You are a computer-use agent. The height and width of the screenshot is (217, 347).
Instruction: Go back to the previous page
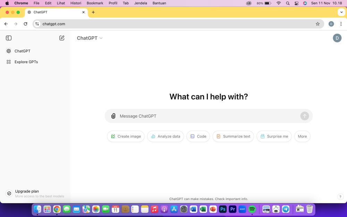tap(6, 24)
